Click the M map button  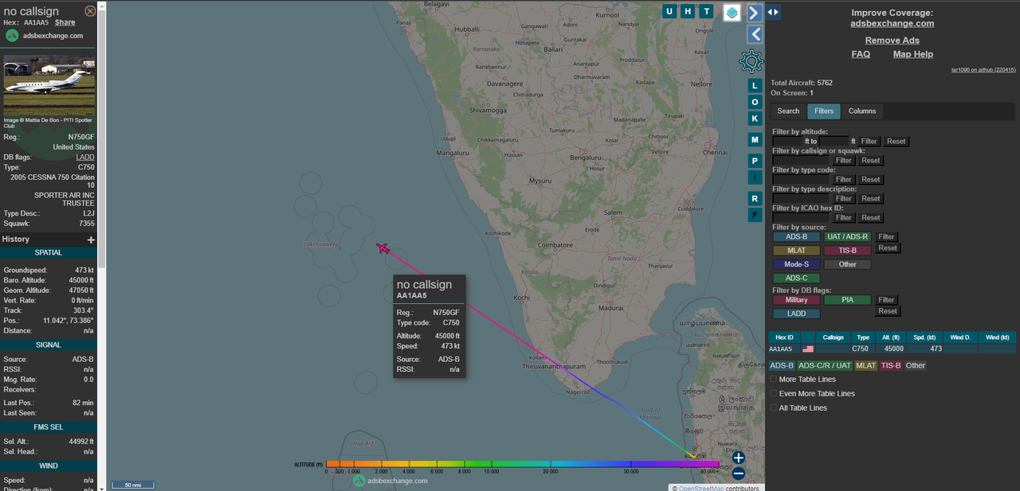coord(755,140)
